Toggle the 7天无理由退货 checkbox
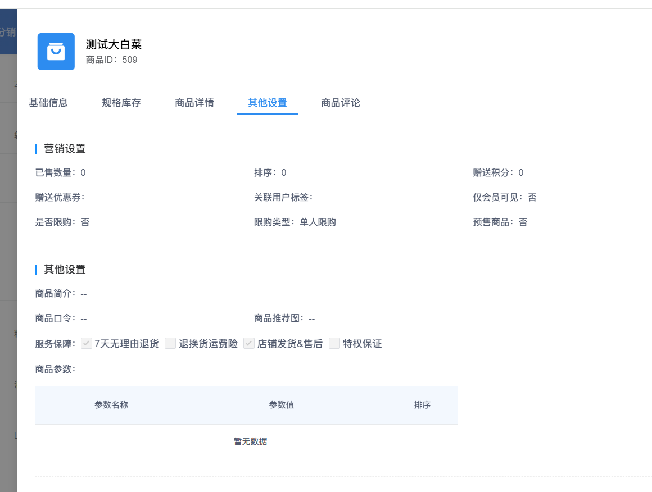The height and width of the screenshot is (492, 652). 87,344
